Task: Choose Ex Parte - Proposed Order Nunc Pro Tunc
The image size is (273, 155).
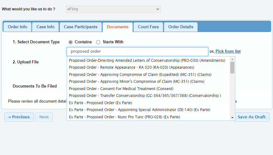Action: [x=124, y=117]
